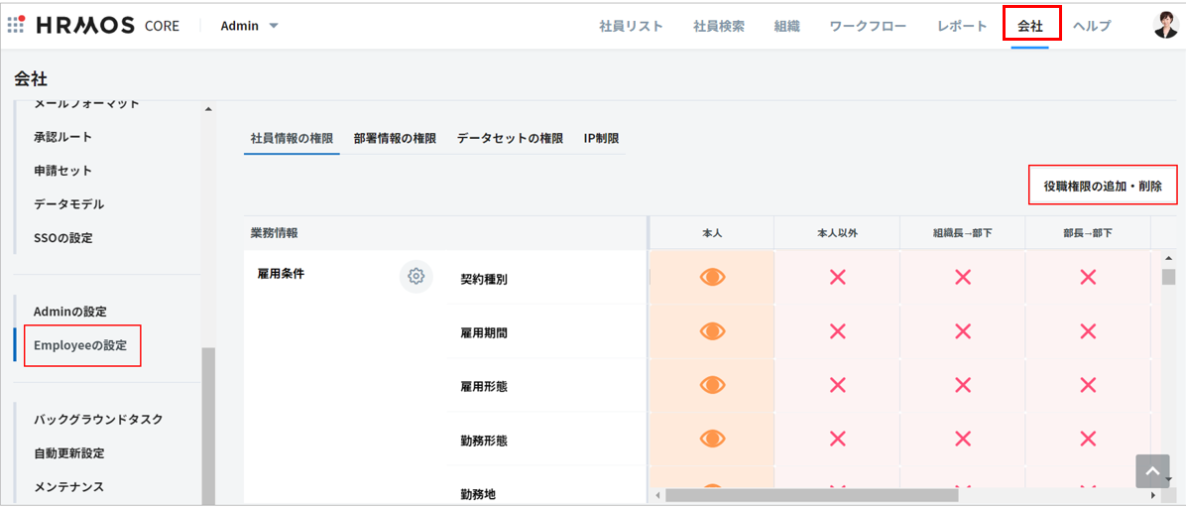Toggle eye icon for 契約種別 本人

[x=712, y=278]
